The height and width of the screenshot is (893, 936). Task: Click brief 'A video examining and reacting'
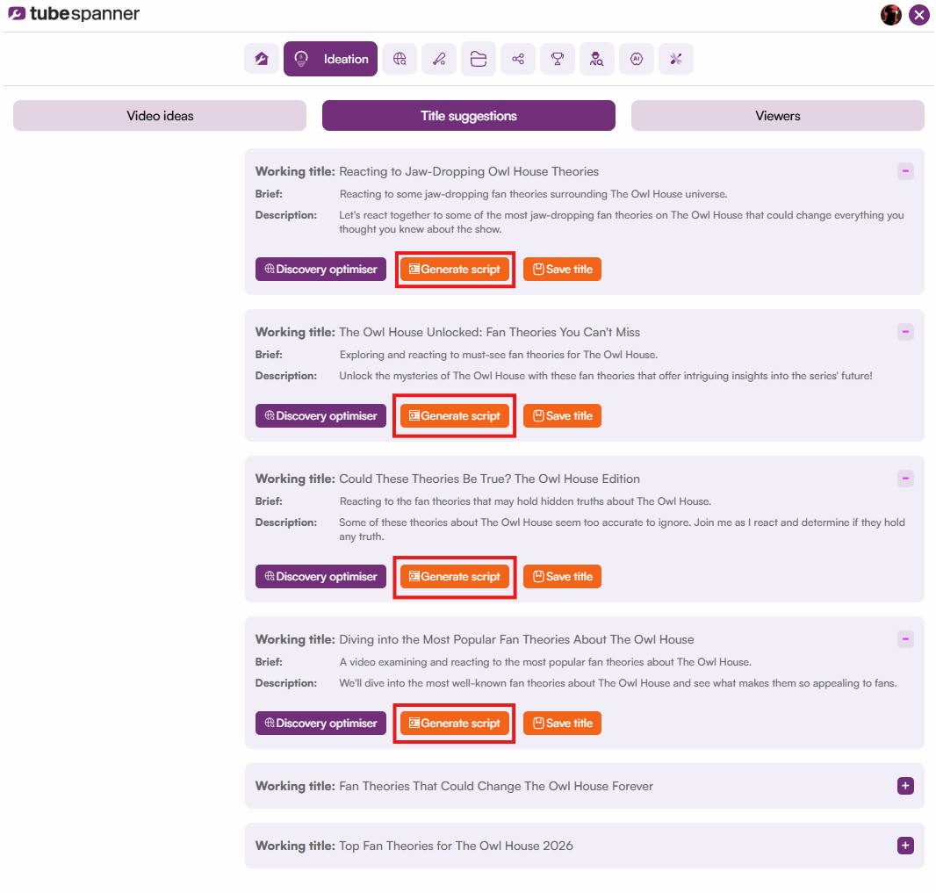(x=545, y=663)
